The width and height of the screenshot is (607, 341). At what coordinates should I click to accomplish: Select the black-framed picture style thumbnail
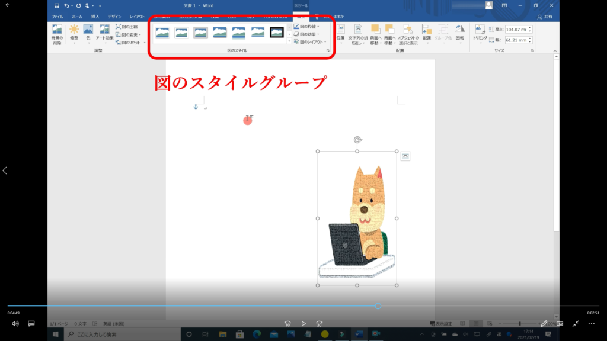[277, 33]
